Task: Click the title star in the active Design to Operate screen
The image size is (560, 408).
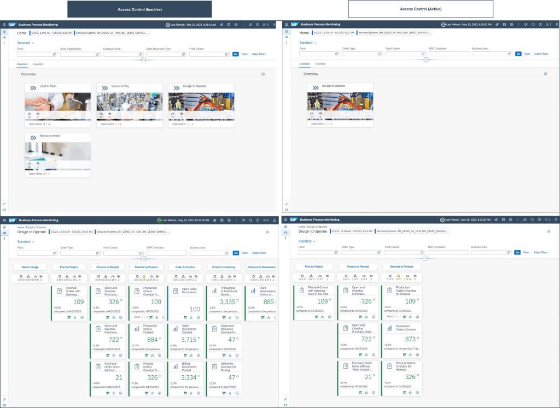Action: [x=549, y=232]
